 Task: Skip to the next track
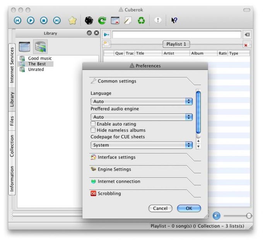point(57,20)
